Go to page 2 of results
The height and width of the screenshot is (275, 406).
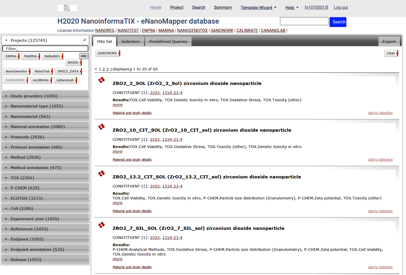click(x=104, y=69)
